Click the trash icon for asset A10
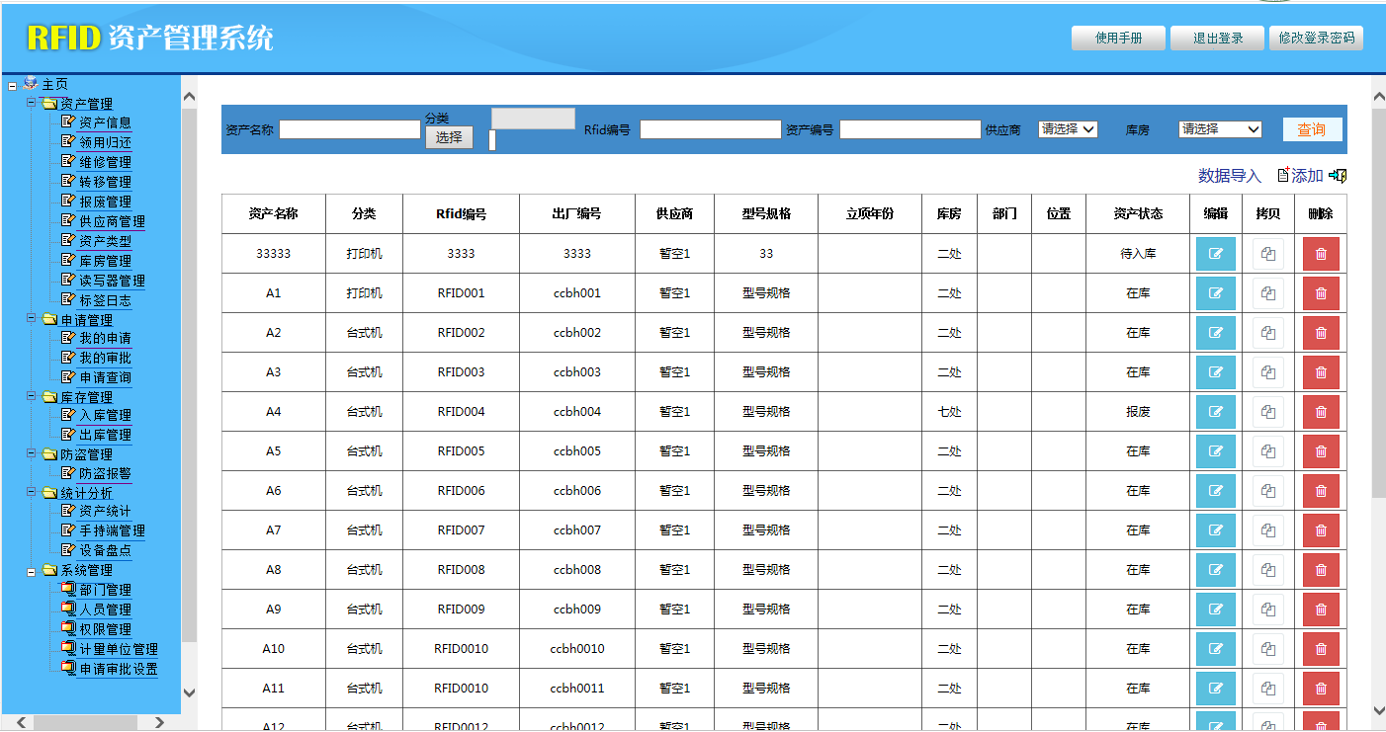This screenshot has width=1386, height=732. (1321, 649)
